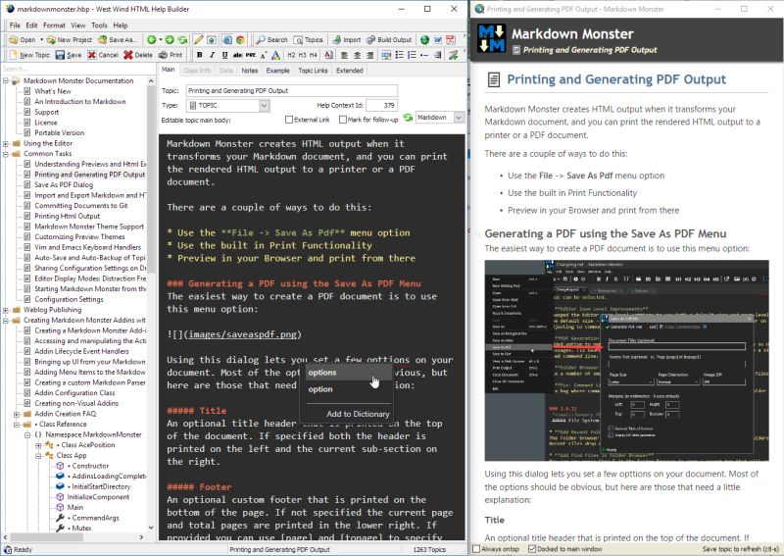The height and width of the screenshot is (556, 784).
Task: Open the Edit menu
Action: point(31,25)
